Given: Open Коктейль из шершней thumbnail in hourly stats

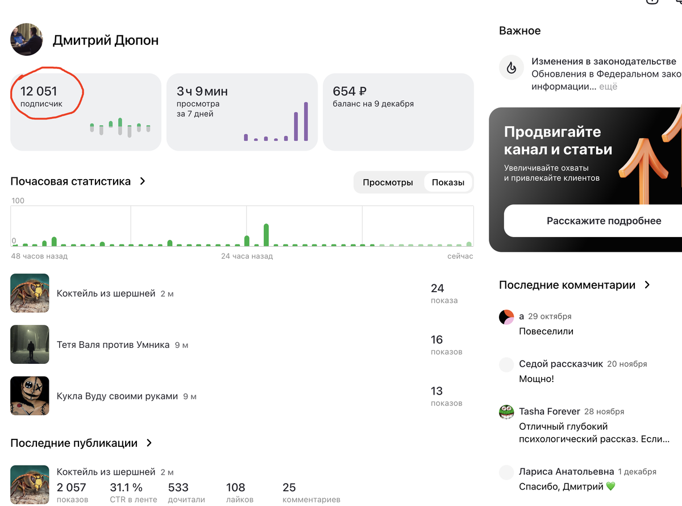Looking at the screenshot, I should pos(30,293).
